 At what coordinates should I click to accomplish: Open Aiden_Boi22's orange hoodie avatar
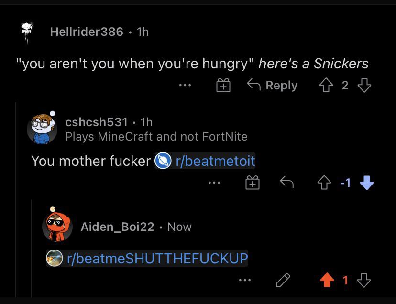click(57, 225)
